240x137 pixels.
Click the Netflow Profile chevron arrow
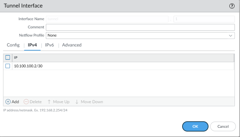tap(230, 35)
